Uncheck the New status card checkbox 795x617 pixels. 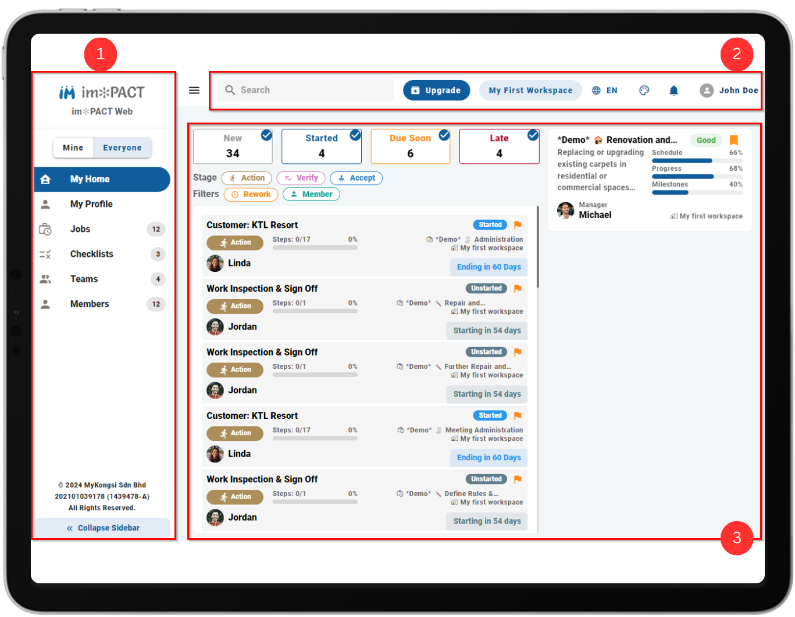pyautogui.click(x=266, y=135)
